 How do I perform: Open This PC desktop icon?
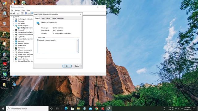tap(14, 86)
